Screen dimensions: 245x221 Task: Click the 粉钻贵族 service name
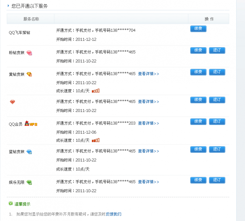click(17, 52)
